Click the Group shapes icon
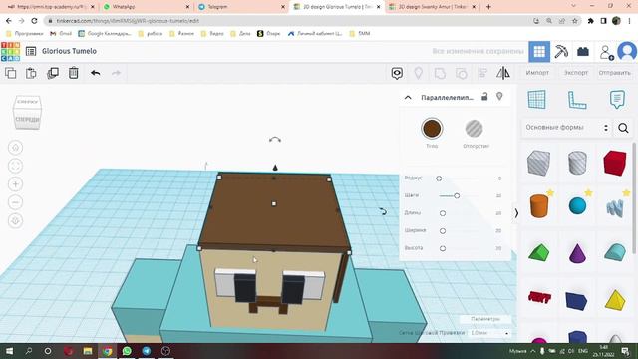 (x=440, y=73)
